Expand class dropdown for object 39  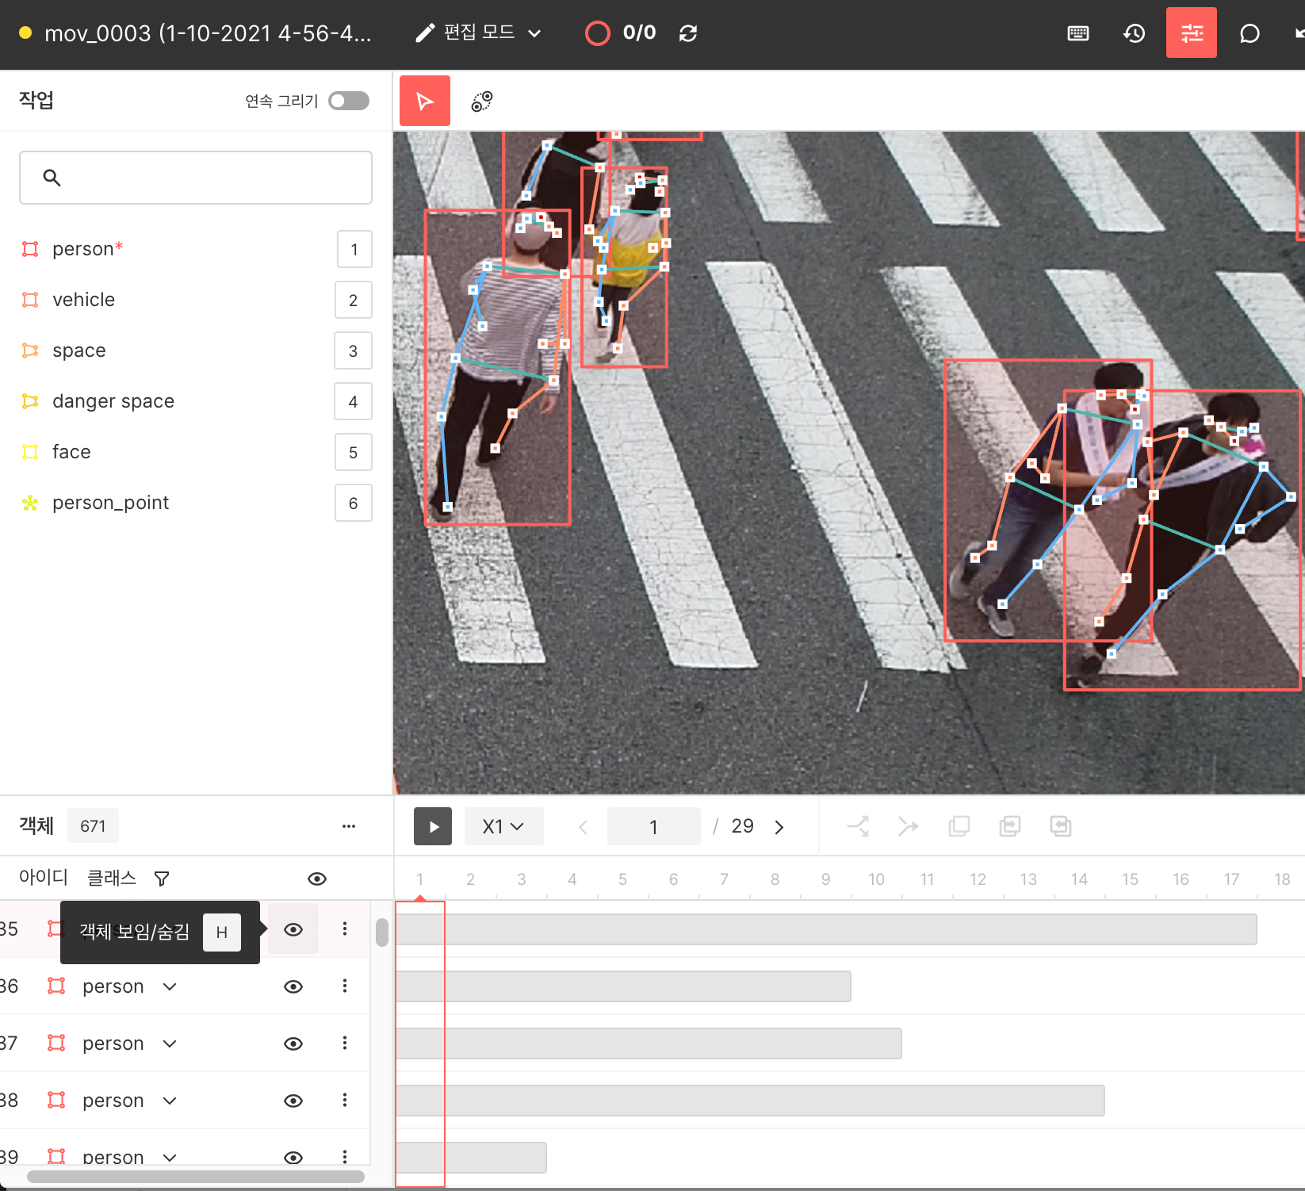coord(170,1157)
